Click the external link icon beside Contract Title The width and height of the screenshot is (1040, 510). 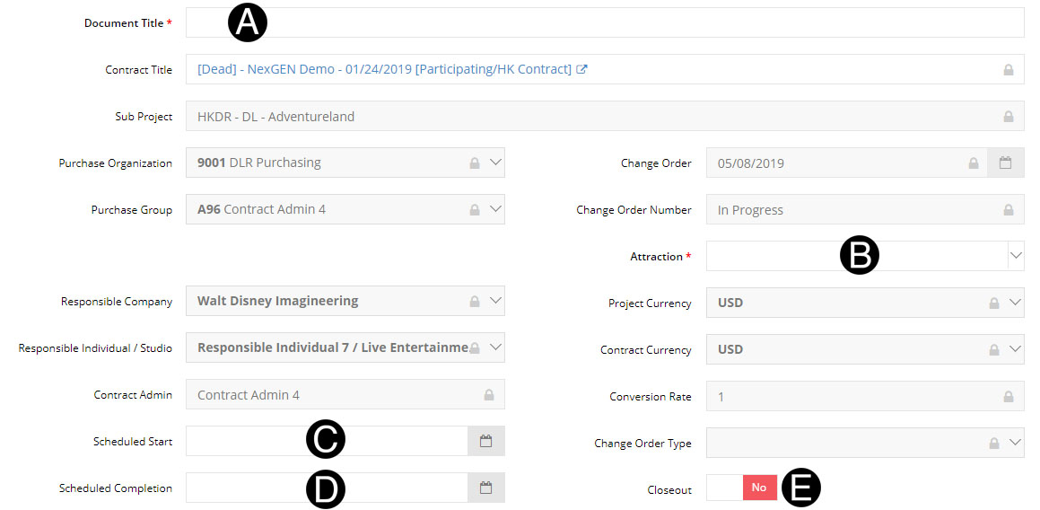pos(582,69)
